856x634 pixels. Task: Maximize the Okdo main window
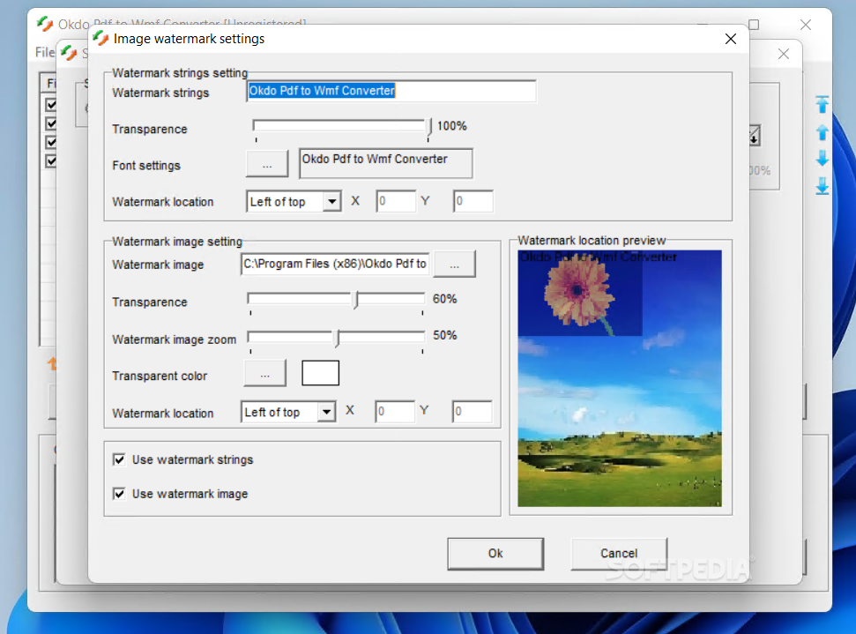pyautogui.click(x=754, y=24)
